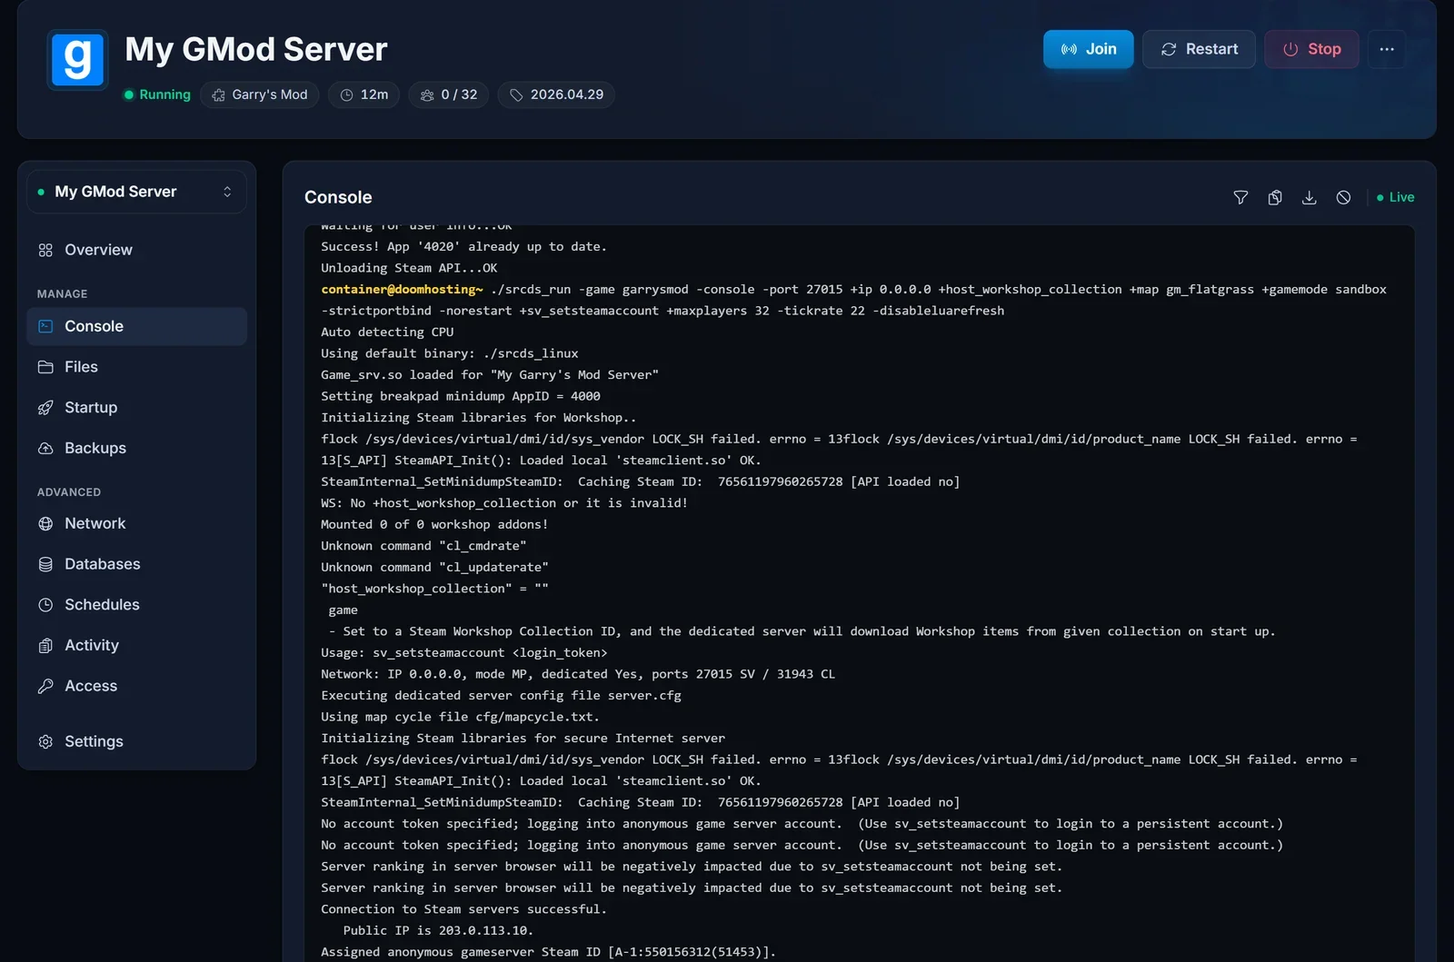The height and width of the screenshot is (962, 1454).
Task: Click the Restart button's refresh arrows icon
Action: 1169,49
